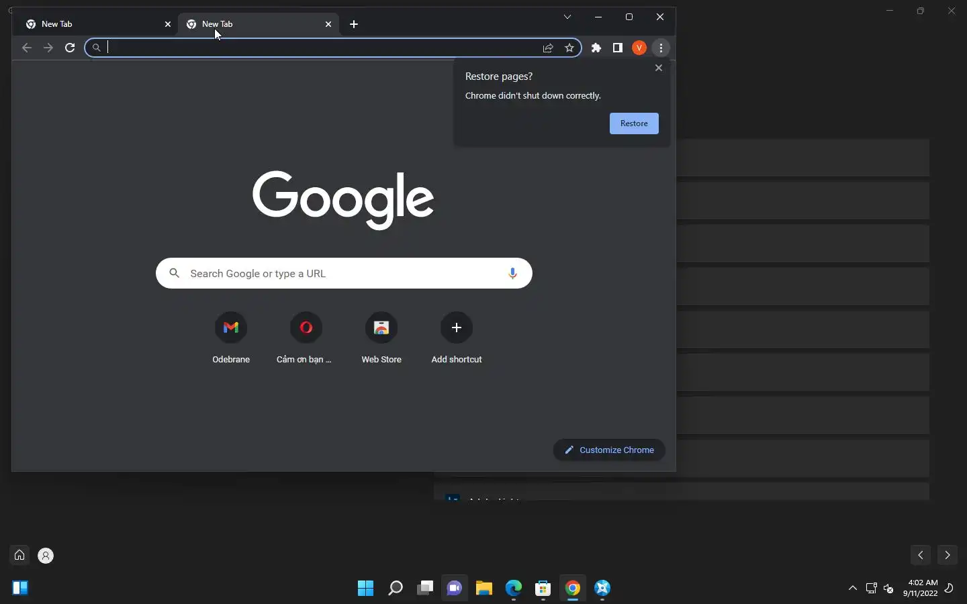Open the Odebrane Gmail shortcut
This screenshot has width=967, height=604.
(x=231, y=339)
